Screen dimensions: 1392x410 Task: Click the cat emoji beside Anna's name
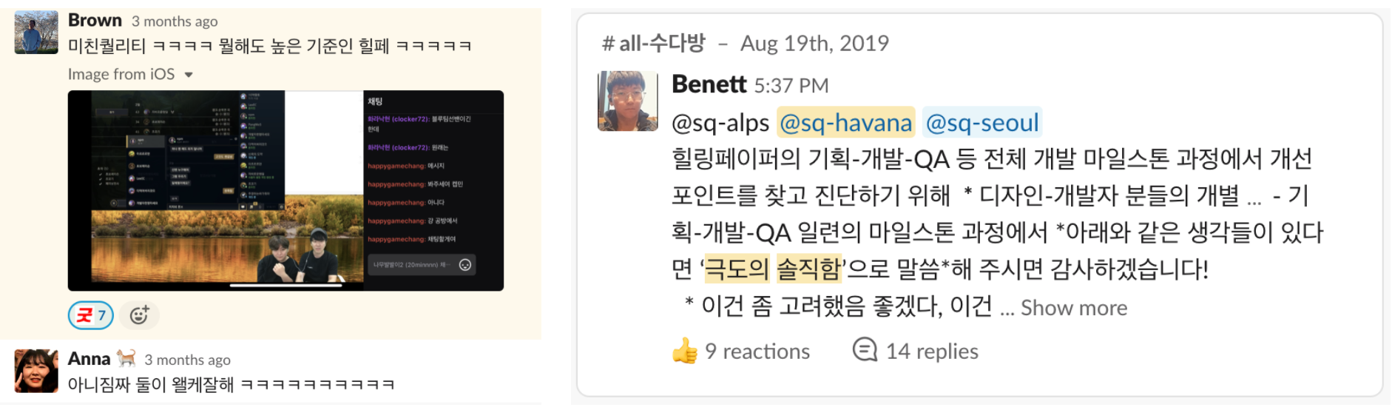point(126,359)
